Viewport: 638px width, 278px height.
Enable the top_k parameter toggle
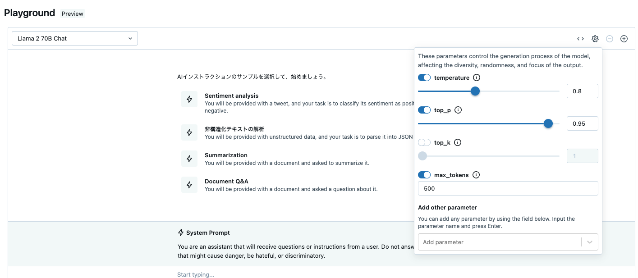click(424, 142)
